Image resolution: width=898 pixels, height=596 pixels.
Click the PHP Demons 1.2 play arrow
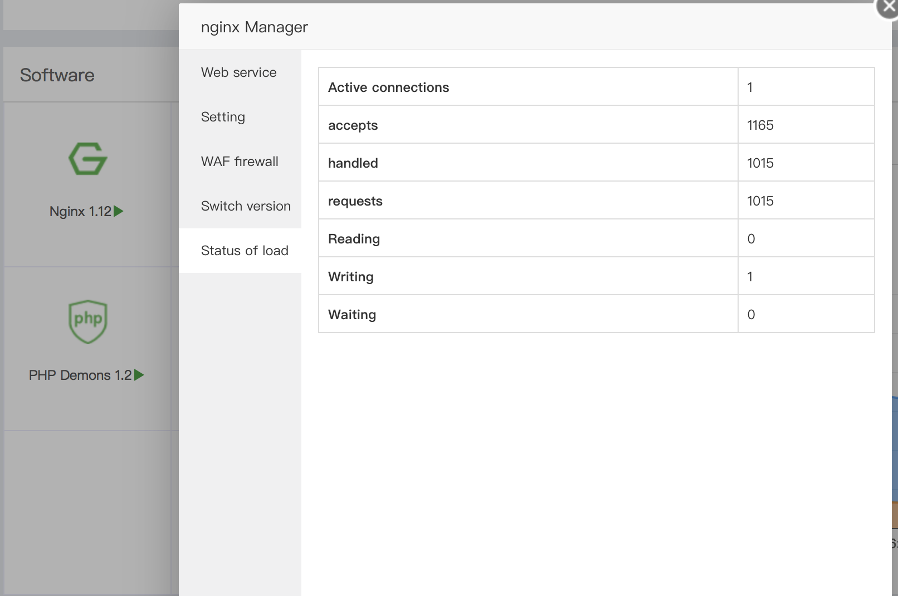pos(139,375)
